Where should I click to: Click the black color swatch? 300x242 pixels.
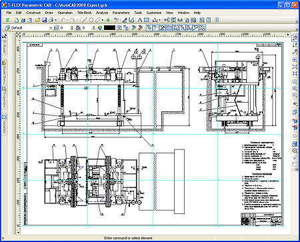[x=109, y=28]
